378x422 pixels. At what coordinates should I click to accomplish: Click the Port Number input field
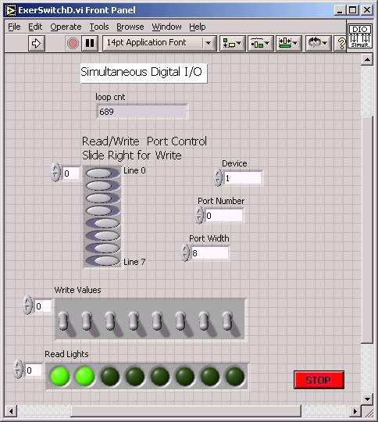224,216
